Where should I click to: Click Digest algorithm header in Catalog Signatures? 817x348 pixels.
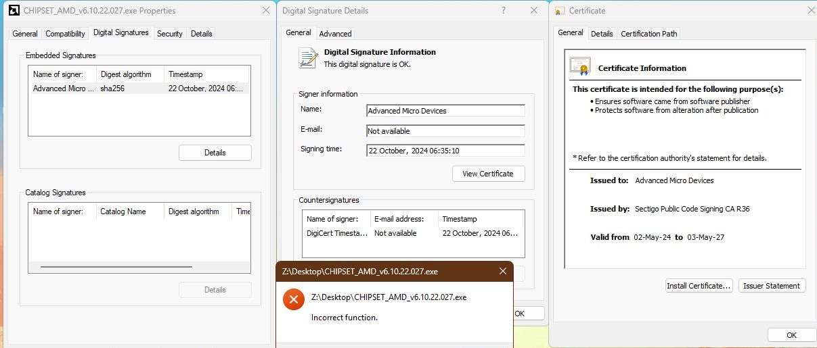[198, 212]
